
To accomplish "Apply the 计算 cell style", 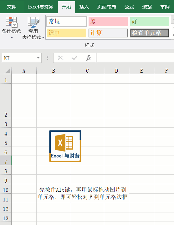I will [108, 33].
